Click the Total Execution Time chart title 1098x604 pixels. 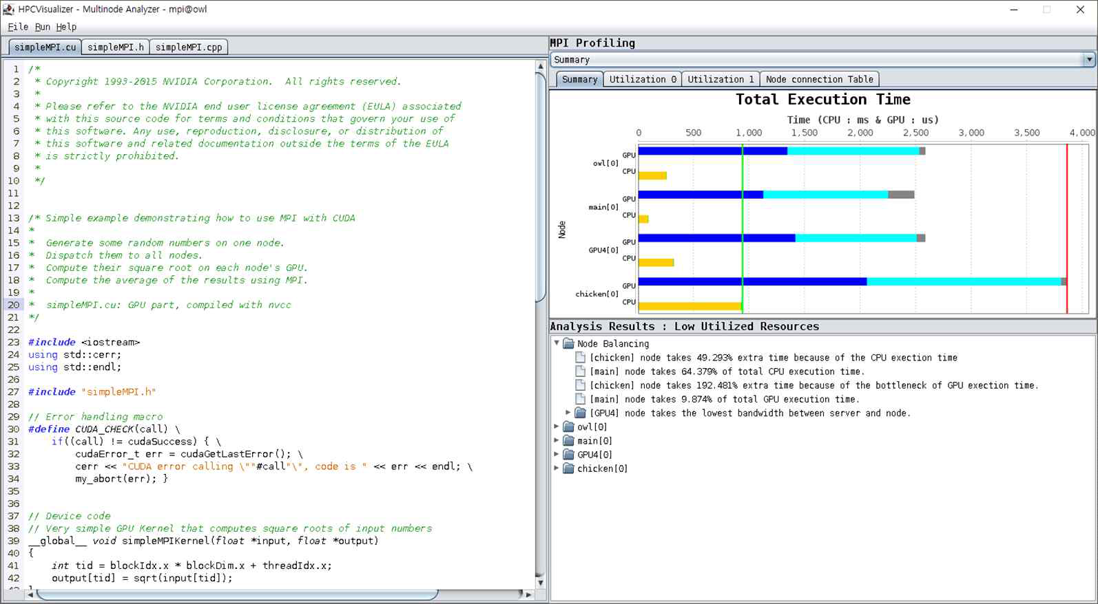click(x=822, y=100)
